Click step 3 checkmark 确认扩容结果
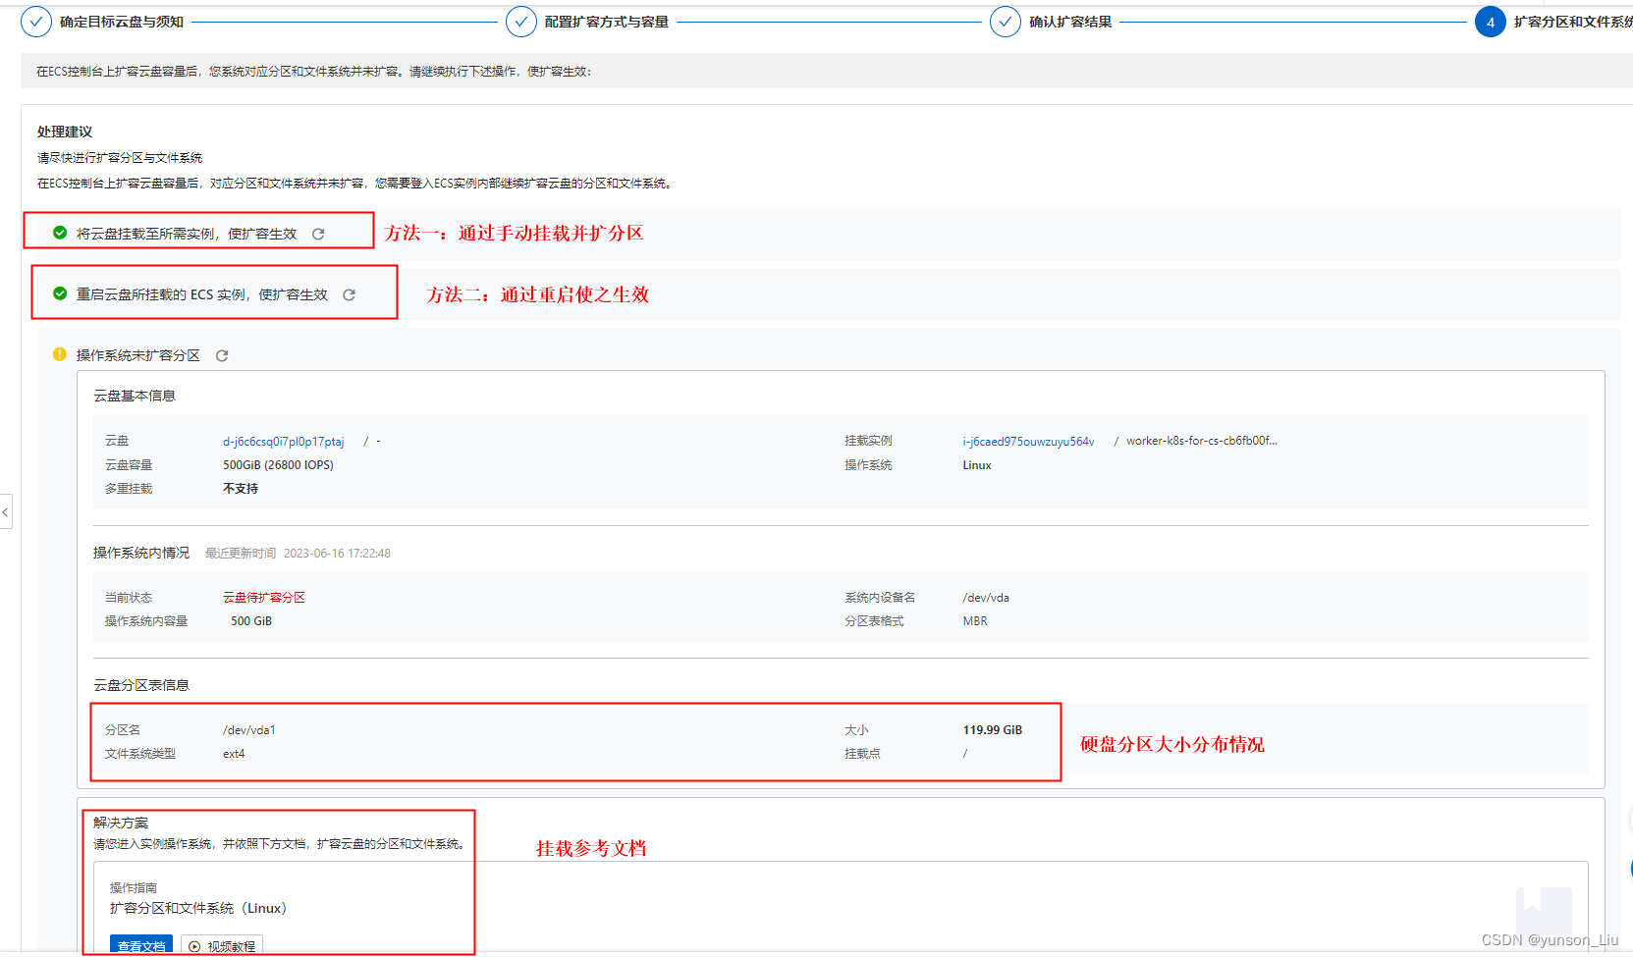1633x957 pixels. [1006, 22]
